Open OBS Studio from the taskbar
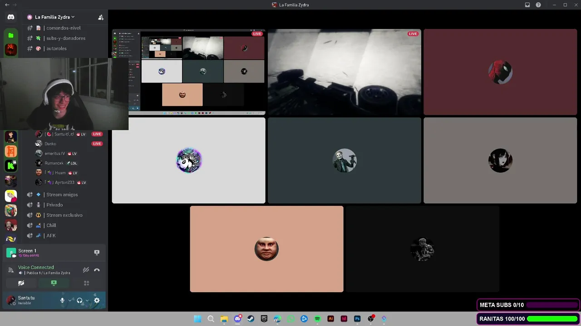This screenshot has height=326, width=581. (x=370, y=319)
